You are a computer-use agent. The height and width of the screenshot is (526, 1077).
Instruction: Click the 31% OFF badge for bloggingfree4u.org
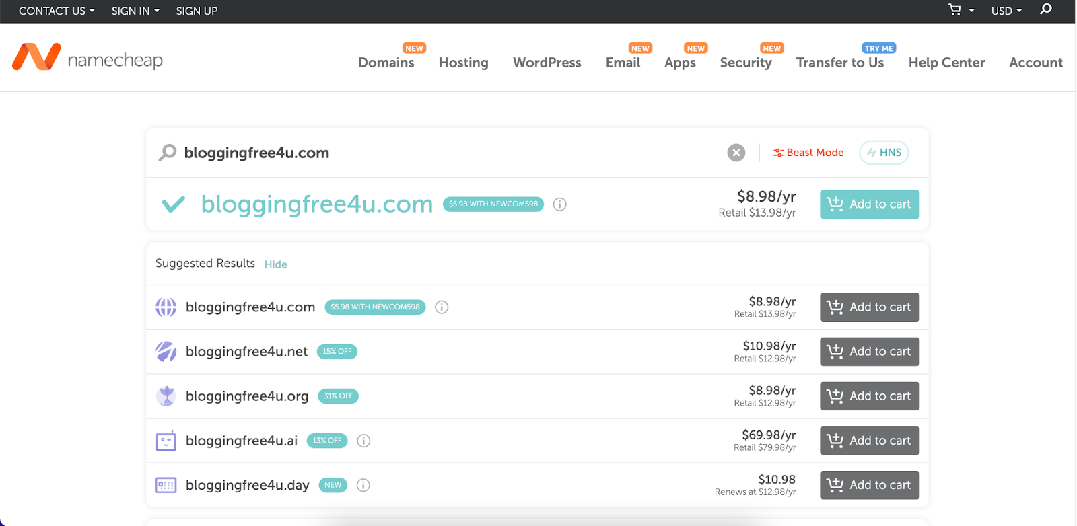pos(338,396)
